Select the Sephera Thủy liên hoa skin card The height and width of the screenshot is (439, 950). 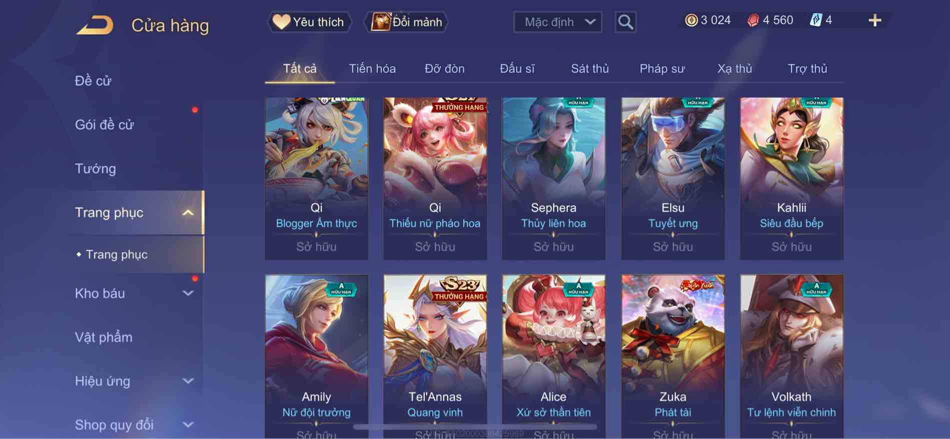tap(554, 178)
